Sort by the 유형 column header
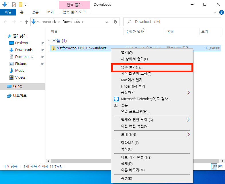225x184 pixels. pyautogui.click(x=170, y=32)
